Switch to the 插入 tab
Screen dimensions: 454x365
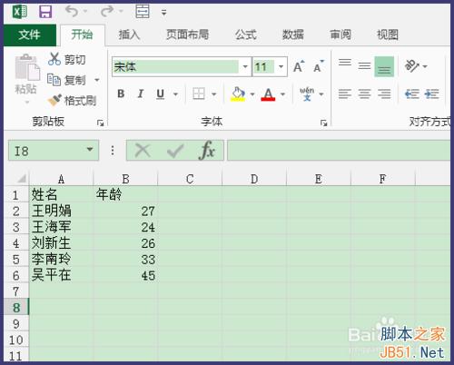coord(129,35)
